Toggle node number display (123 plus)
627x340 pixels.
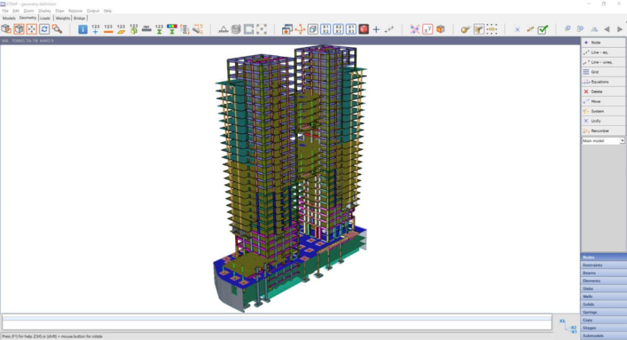point(95,29)
